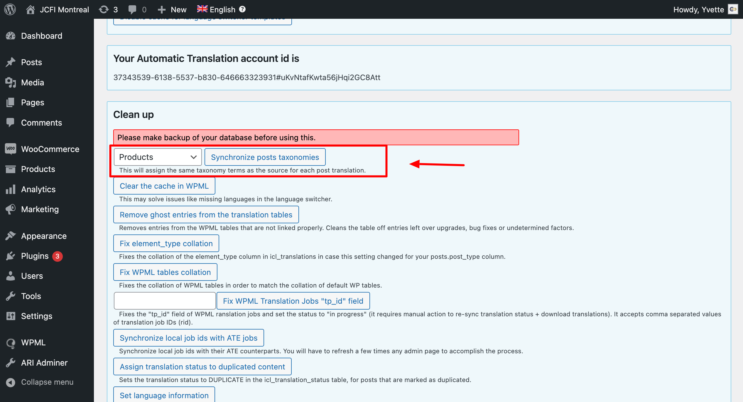
Task: Click the Tools wrench icon
Action: click(11, 296)
